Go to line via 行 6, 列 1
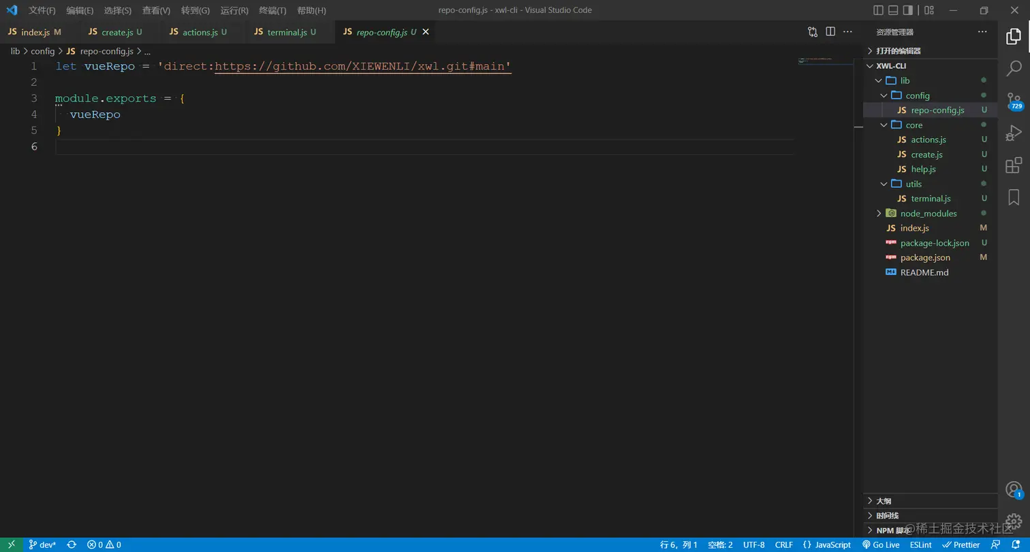Viewport: 1030px width, 552px height. click(678, 545)
